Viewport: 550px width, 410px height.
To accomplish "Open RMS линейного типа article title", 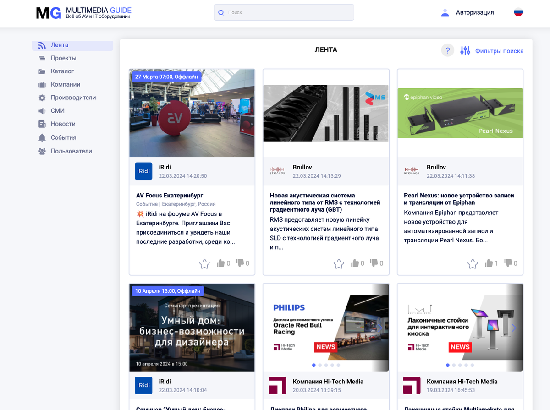I will point(325,202).
